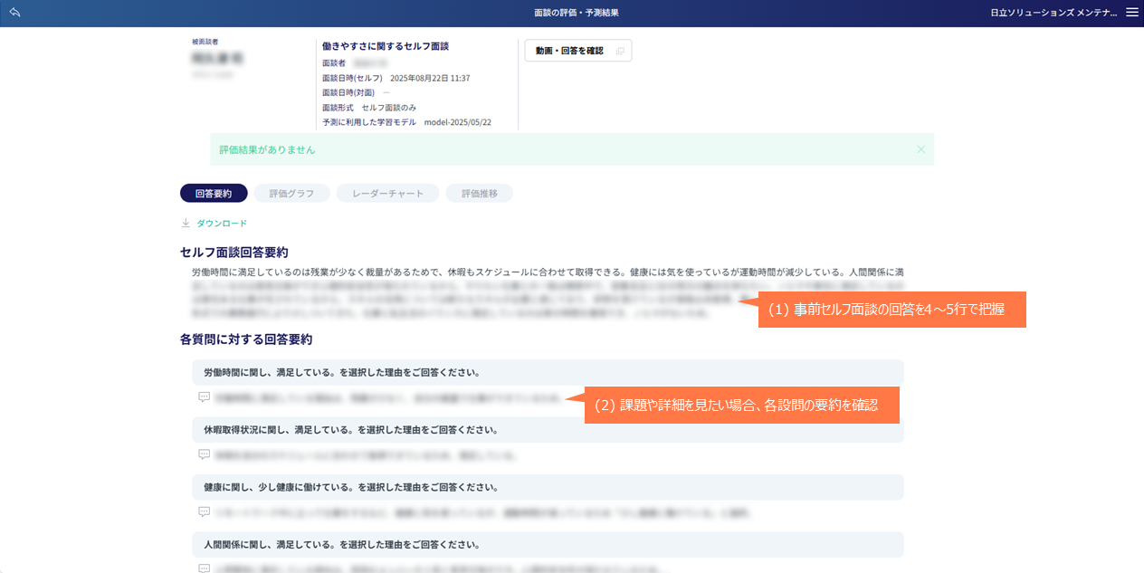
Task: Click the download arrow icon beside ダウンロード
Action: (186, 223)
